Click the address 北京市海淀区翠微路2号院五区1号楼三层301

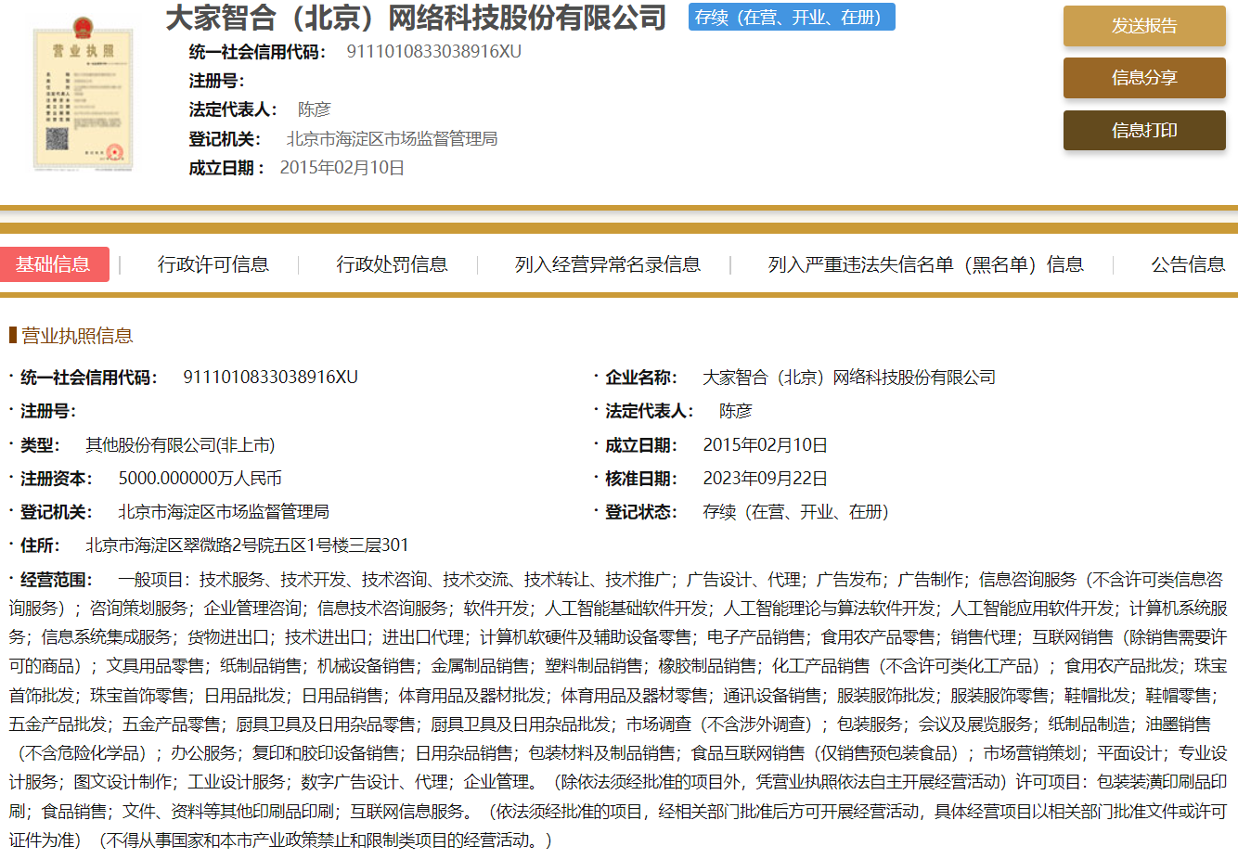pyautogui.click(x=247, y=545)
